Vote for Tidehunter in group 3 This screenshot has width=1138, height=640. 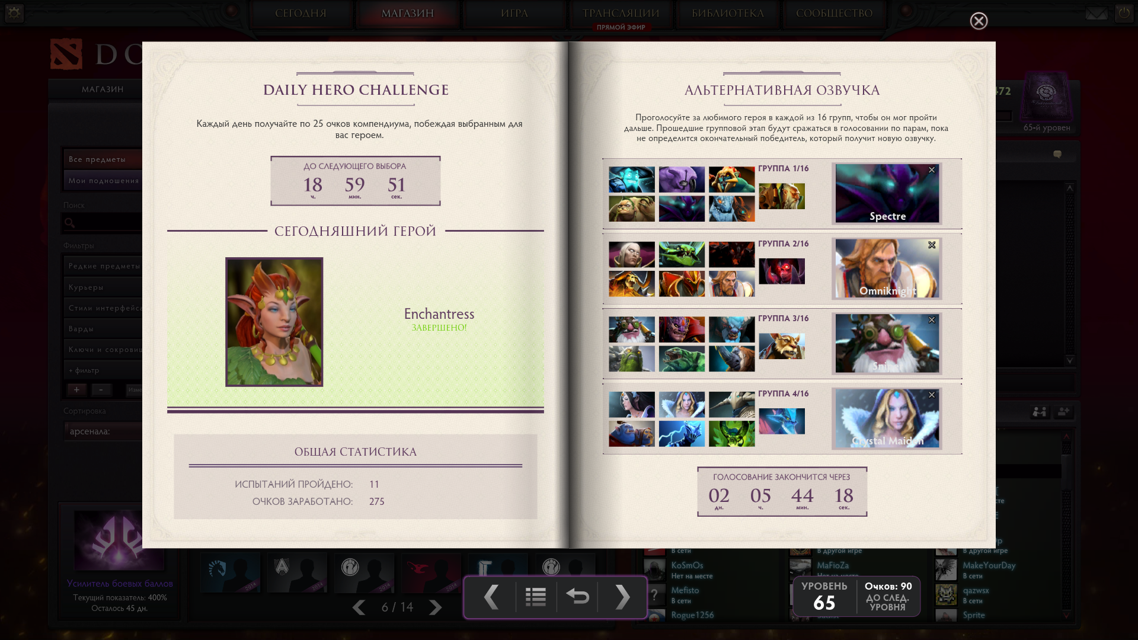[x=682, y=359]
